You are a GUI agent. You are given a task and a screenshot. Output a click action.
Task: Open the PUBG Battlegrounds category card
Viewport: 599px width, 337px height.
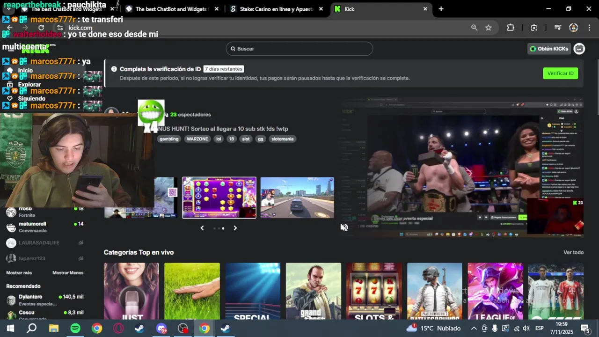(x=435, y=291)
